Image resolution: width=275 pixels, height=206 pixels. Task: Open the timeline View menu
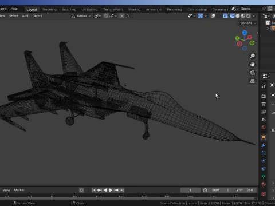(x=6, y=190)
